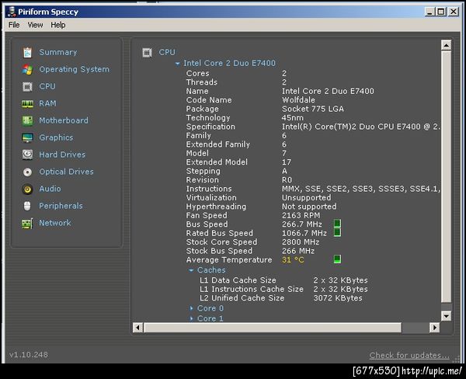The height and width of the screenshot is (379, 466).
Task: Click the Socket 775 LGA package value
Action: click(313, 109)
